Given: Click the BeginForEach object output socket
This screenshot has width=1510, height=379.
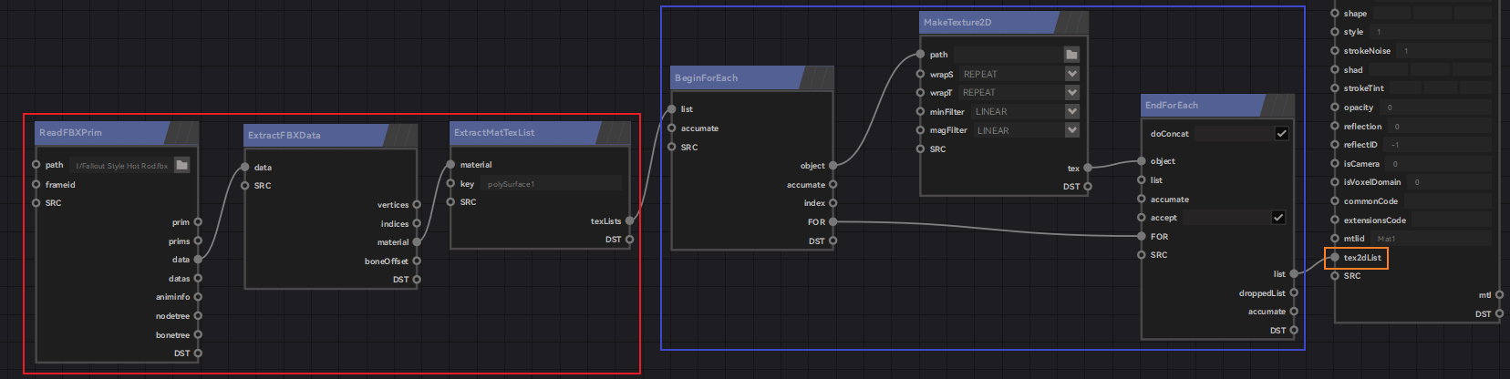Looking at the screenshot, I should pos(833,166).
